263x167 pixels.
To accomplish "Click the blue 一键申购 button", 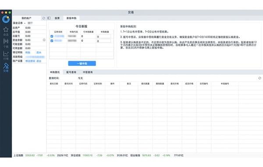I will click(x=82, y=63).
